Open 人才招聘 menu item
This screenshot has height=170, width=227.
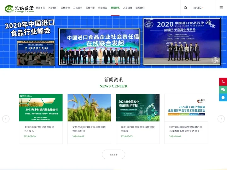(x=127, y=8)
